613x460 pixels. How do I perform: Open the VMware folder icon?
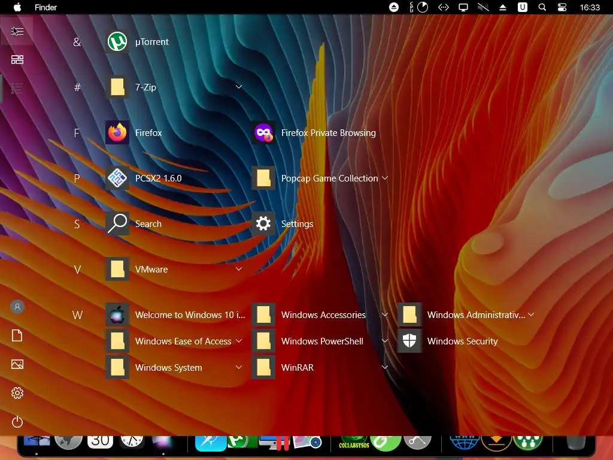tap(117, 269)
